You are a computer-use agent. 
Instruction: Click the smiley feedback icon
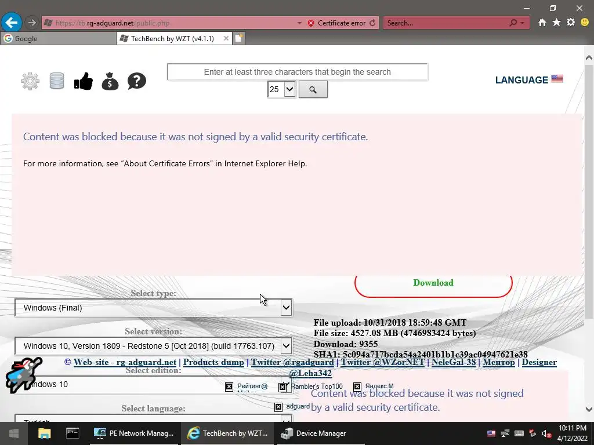pos(585,23)
